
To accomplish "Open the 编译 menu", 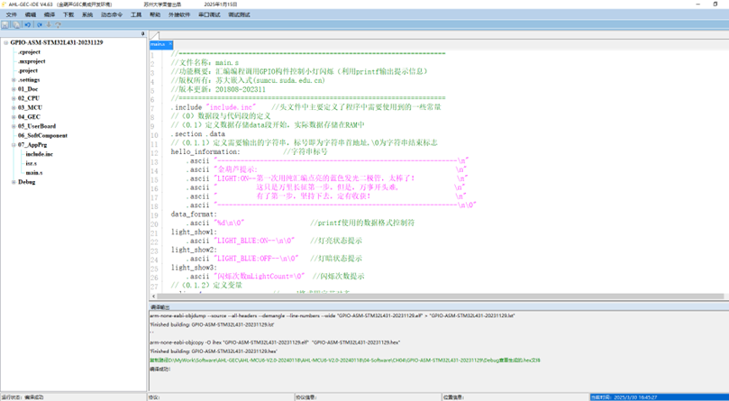I will coord(50,15).
